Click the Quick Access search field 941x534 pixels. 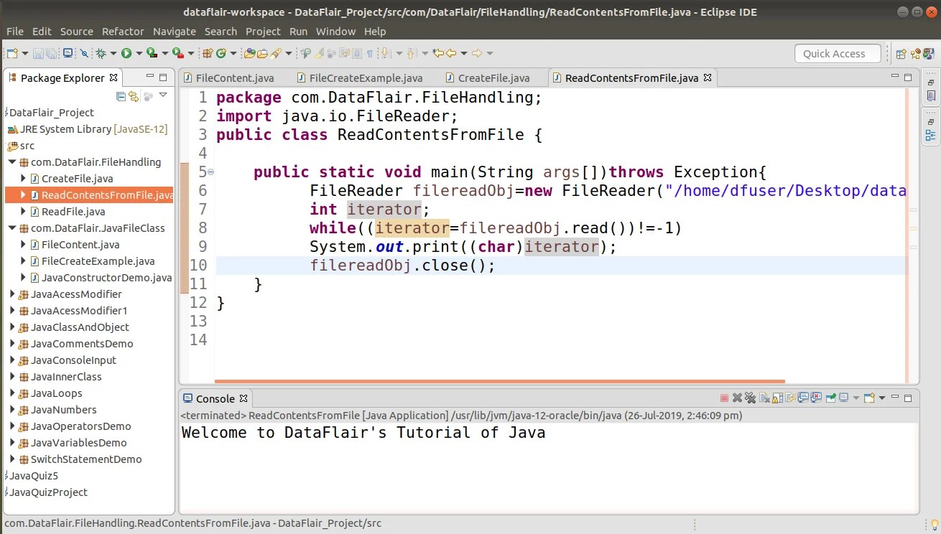click(x=838, y=54)
